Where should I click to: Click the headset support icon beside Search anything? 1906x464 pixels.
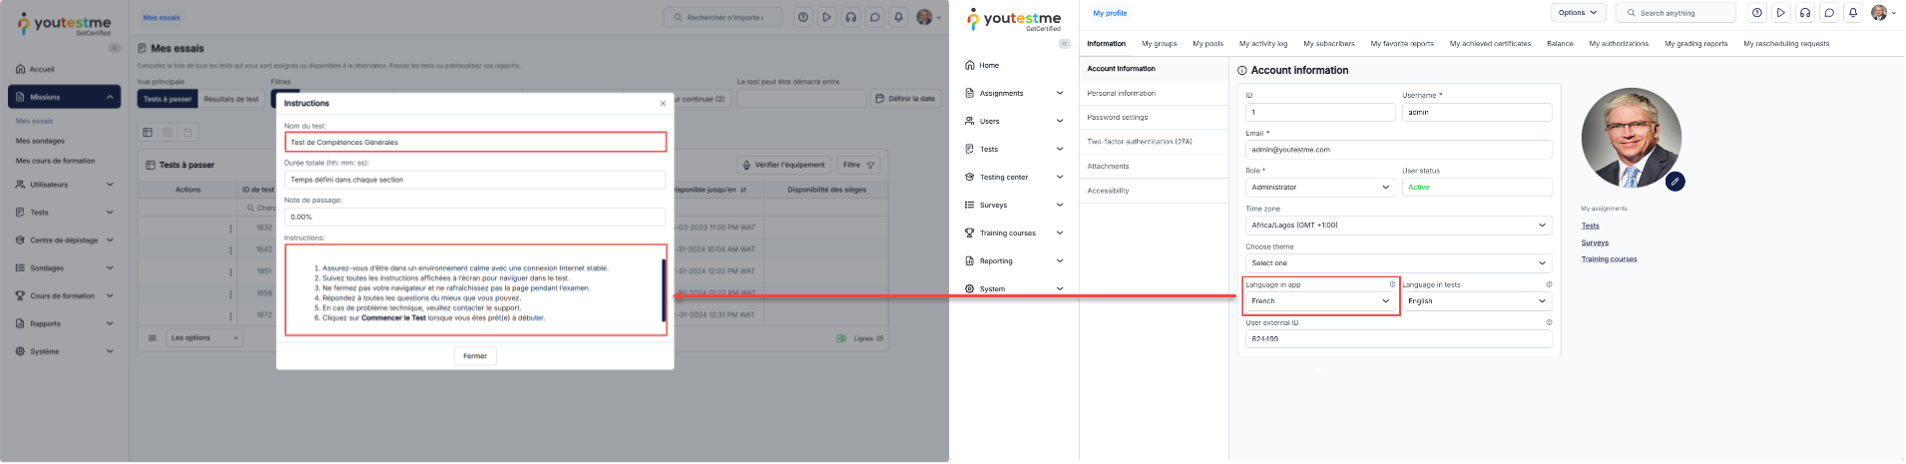(1805, 13)
